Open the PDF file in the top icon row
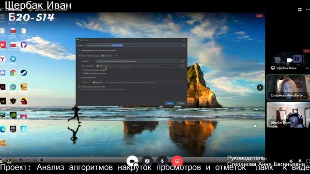This screenshot has height=174, width=310. click(x=13, y=31)
